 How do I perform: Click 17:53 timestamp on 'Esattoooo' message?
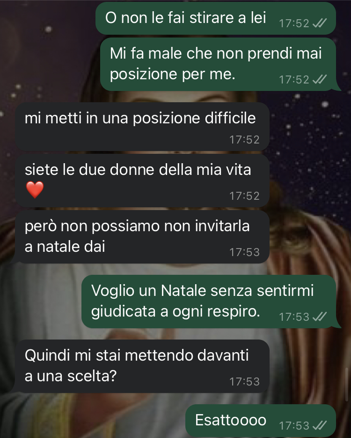pos(294,426)
